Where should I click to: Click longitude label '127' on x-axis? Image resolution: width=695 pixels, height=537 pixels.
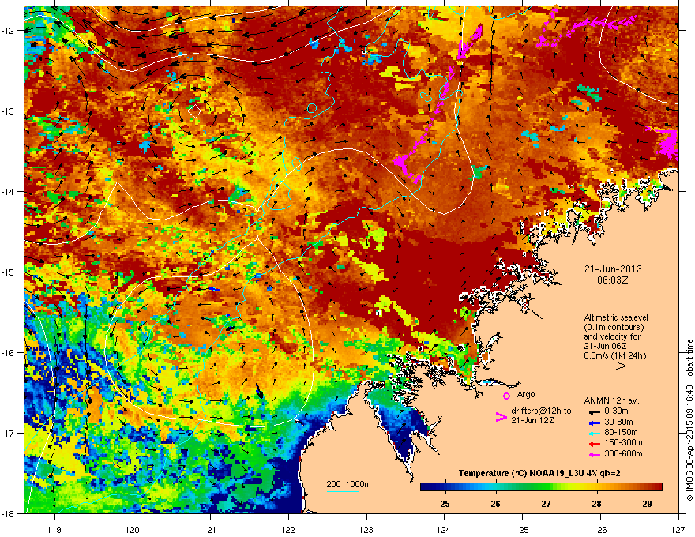pos(678,529)
